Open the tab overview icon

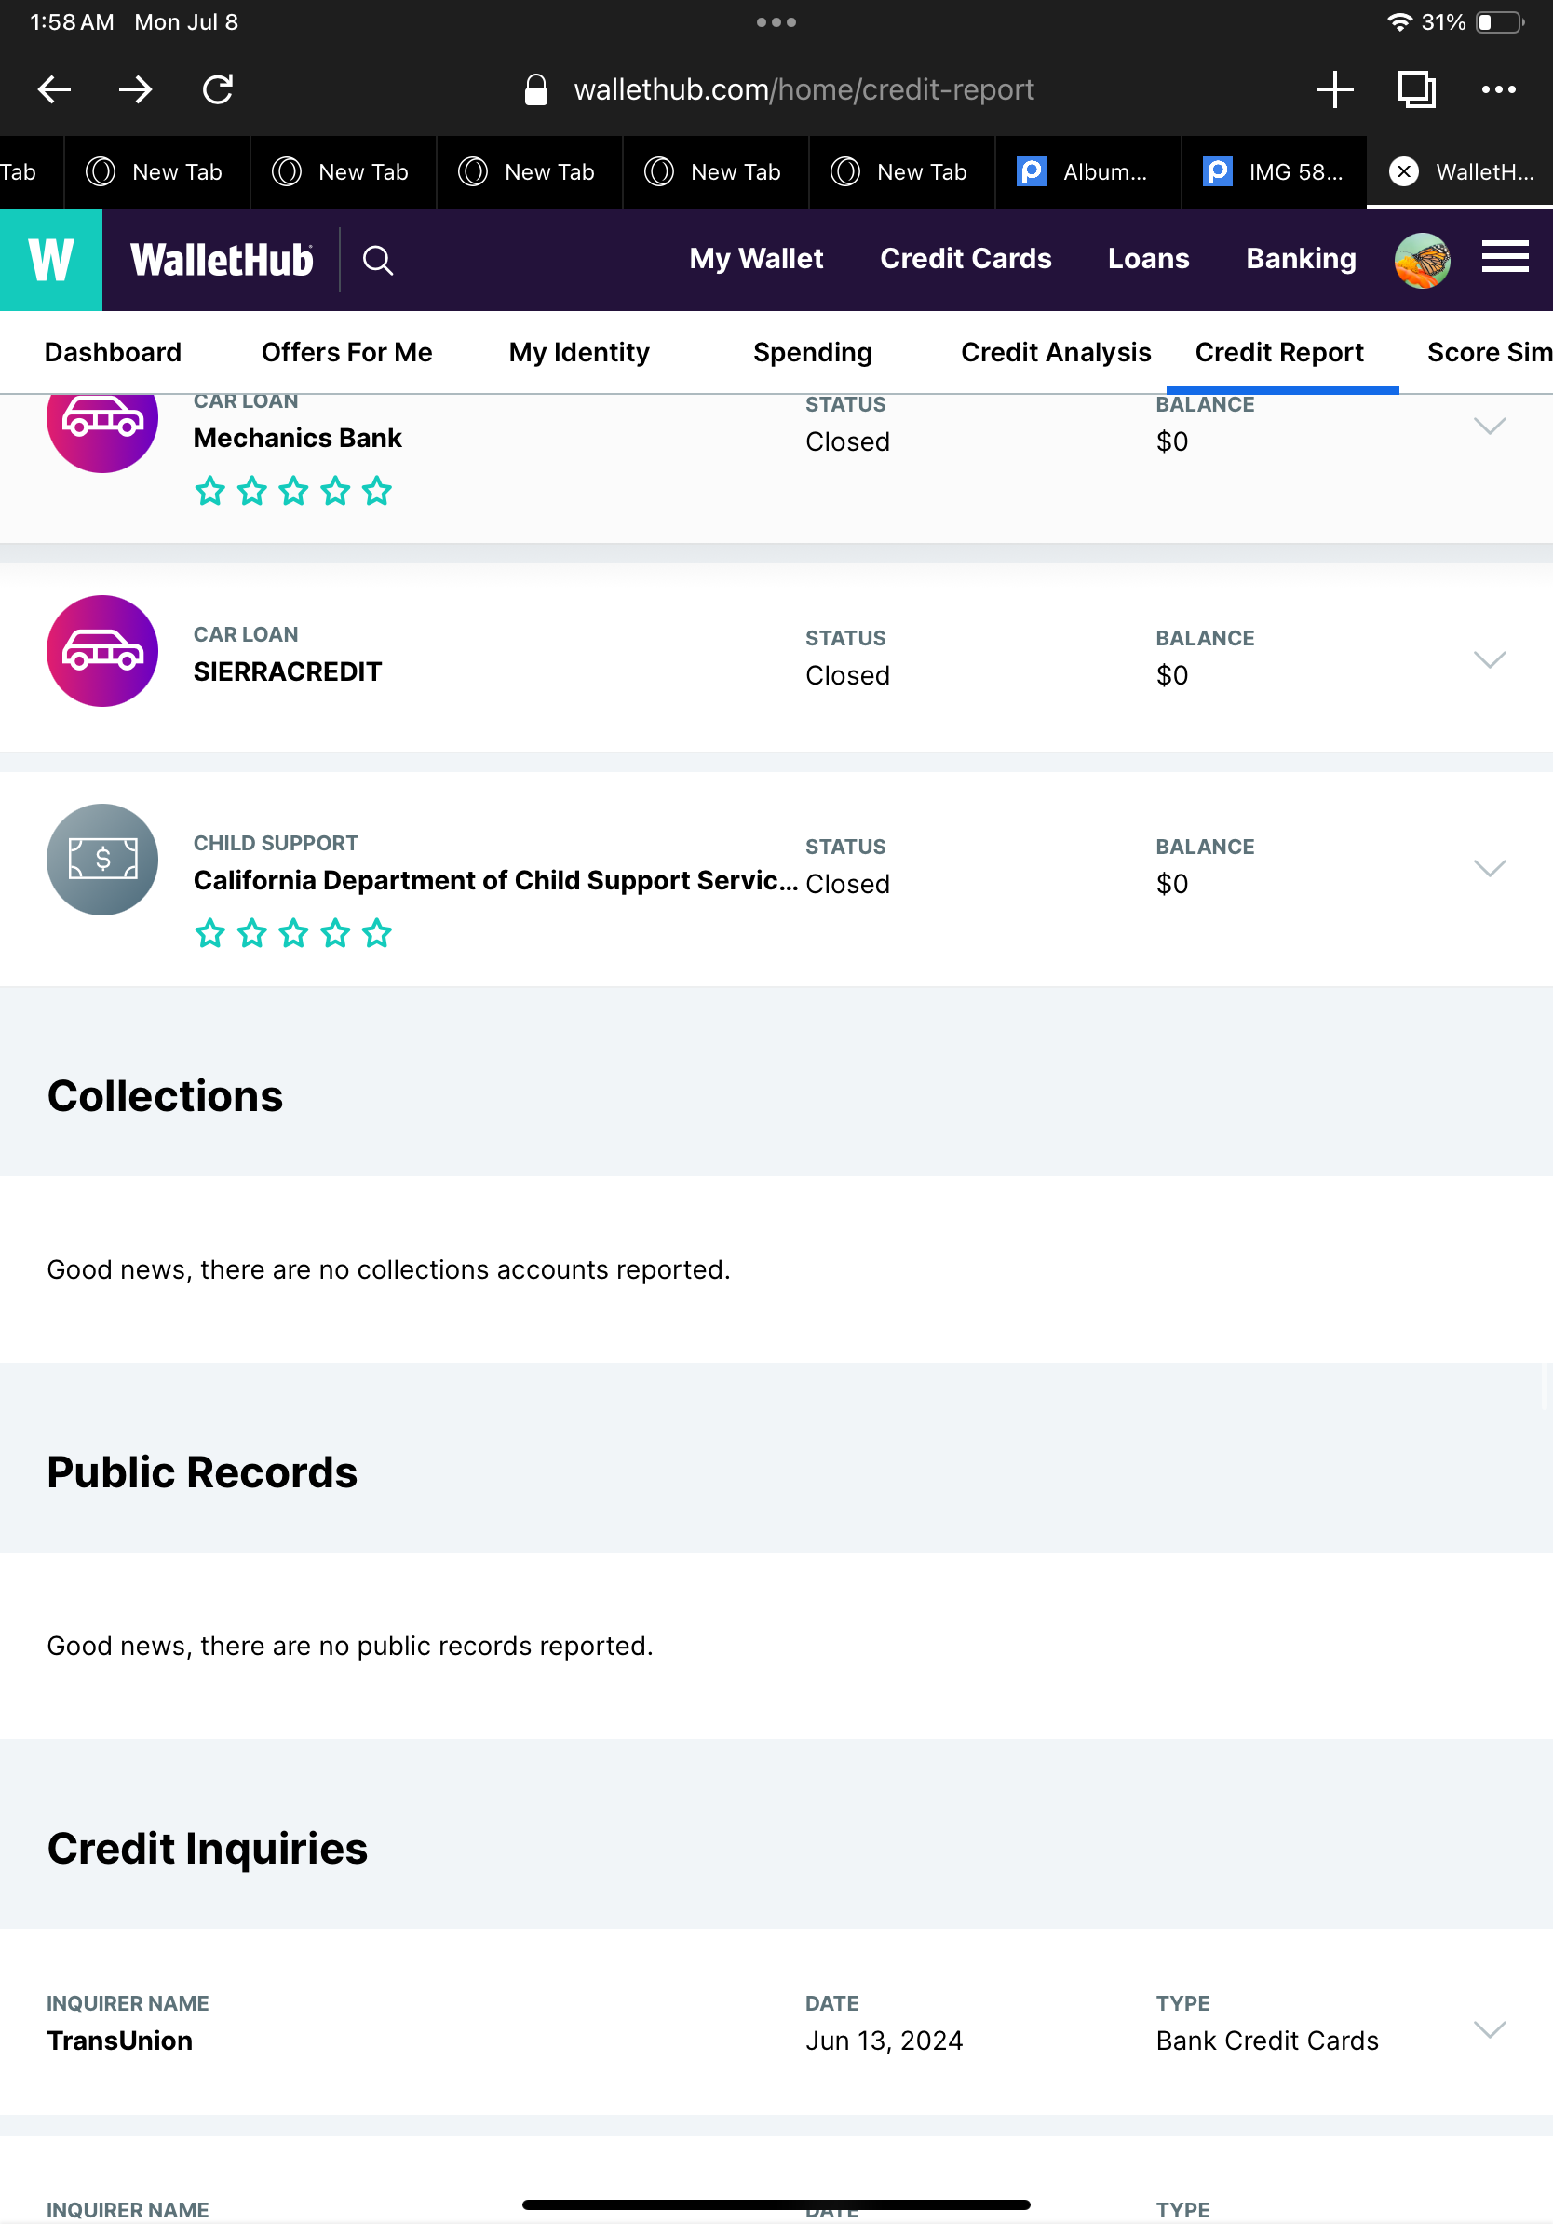(1416, 90)
